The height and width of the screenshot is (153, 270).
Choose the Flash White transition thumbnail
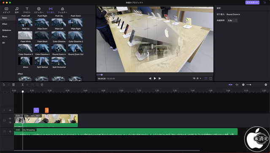[25, 35]
